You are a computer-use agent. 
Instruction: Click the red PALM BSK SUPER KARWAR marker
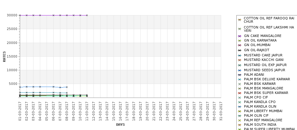[x=240, y=93]
